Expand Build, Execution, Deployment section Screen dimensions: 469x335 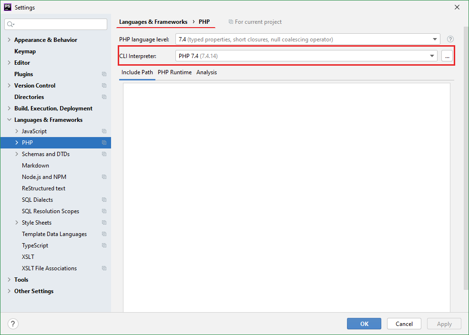[x=9, y=108]
